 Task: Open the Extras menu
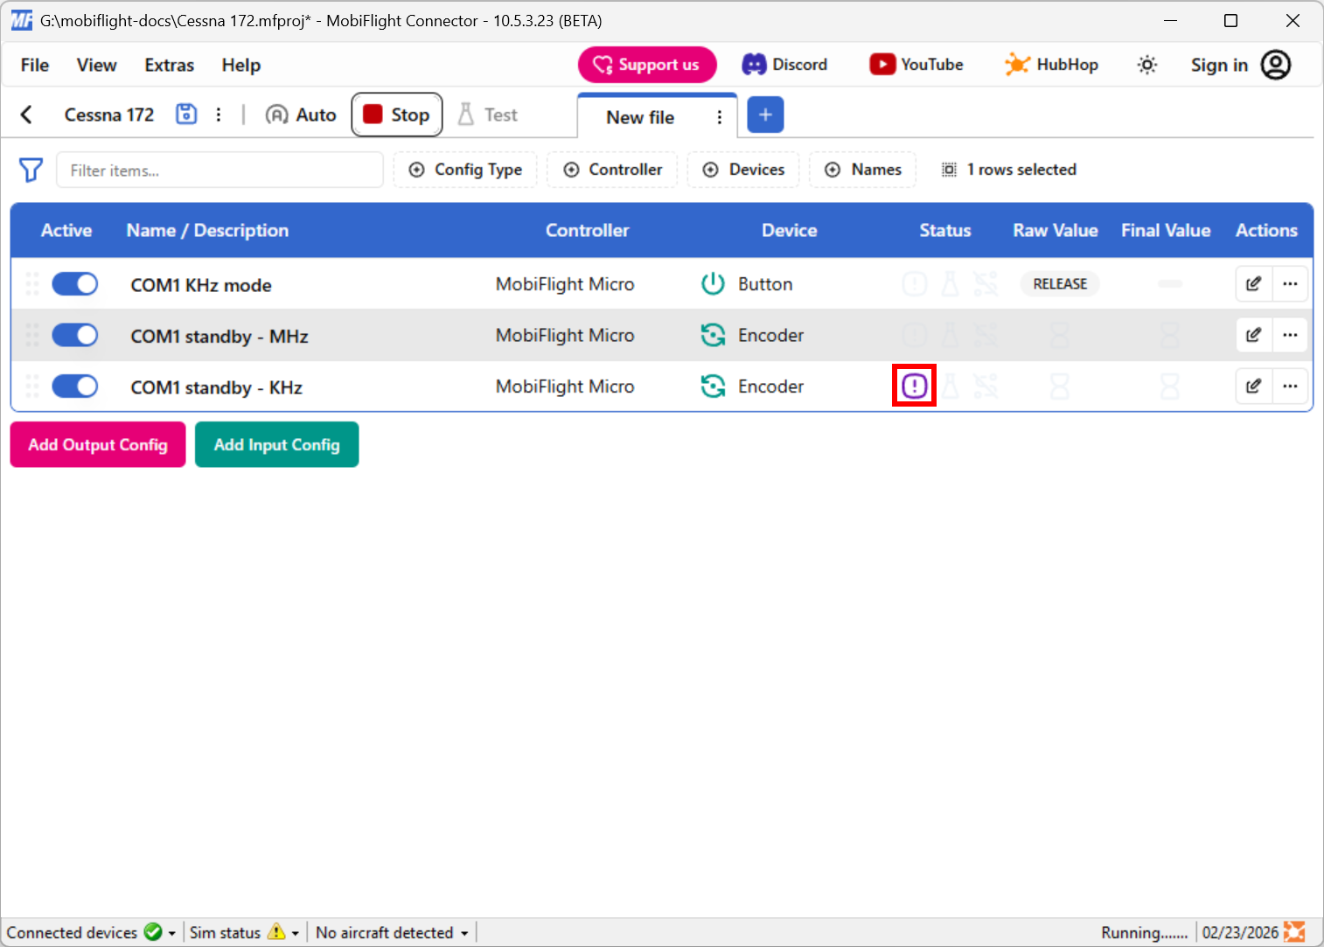point(168,65)
